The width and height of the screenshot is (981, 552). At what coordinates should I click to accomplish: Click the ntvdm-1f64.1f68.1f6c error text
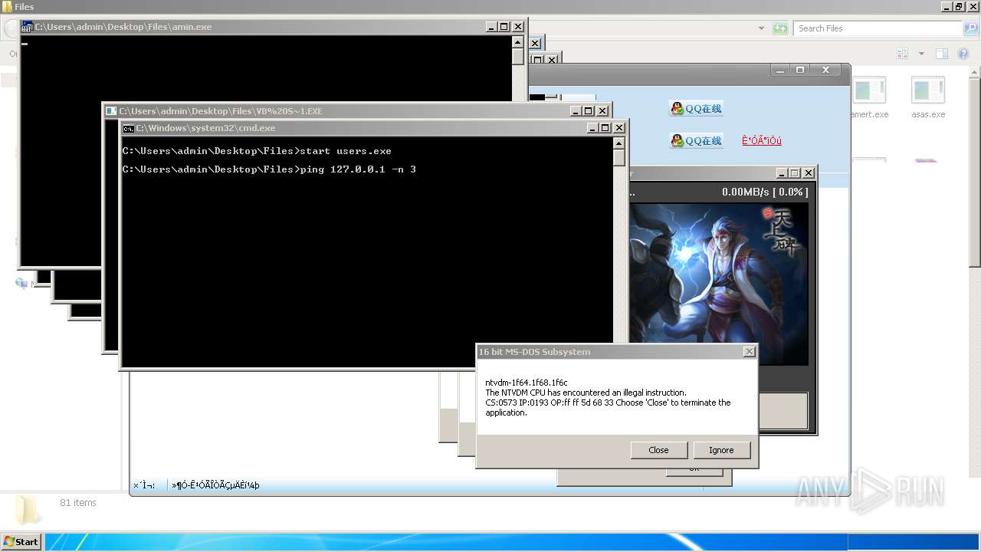(526, 383)
